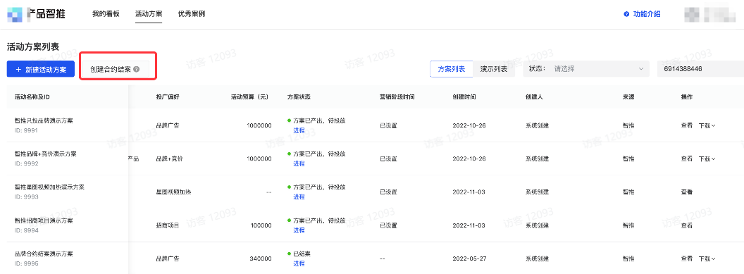Click the plan name 品牌合约结案演示方案
The height and width of the screenshot is (274, 744).
[44, 254]
